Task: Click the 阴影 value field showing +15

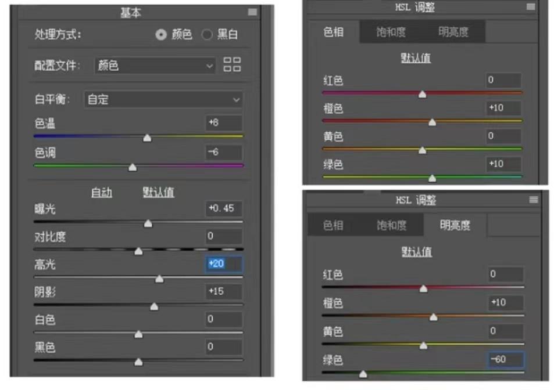Action: coord(224,291)
